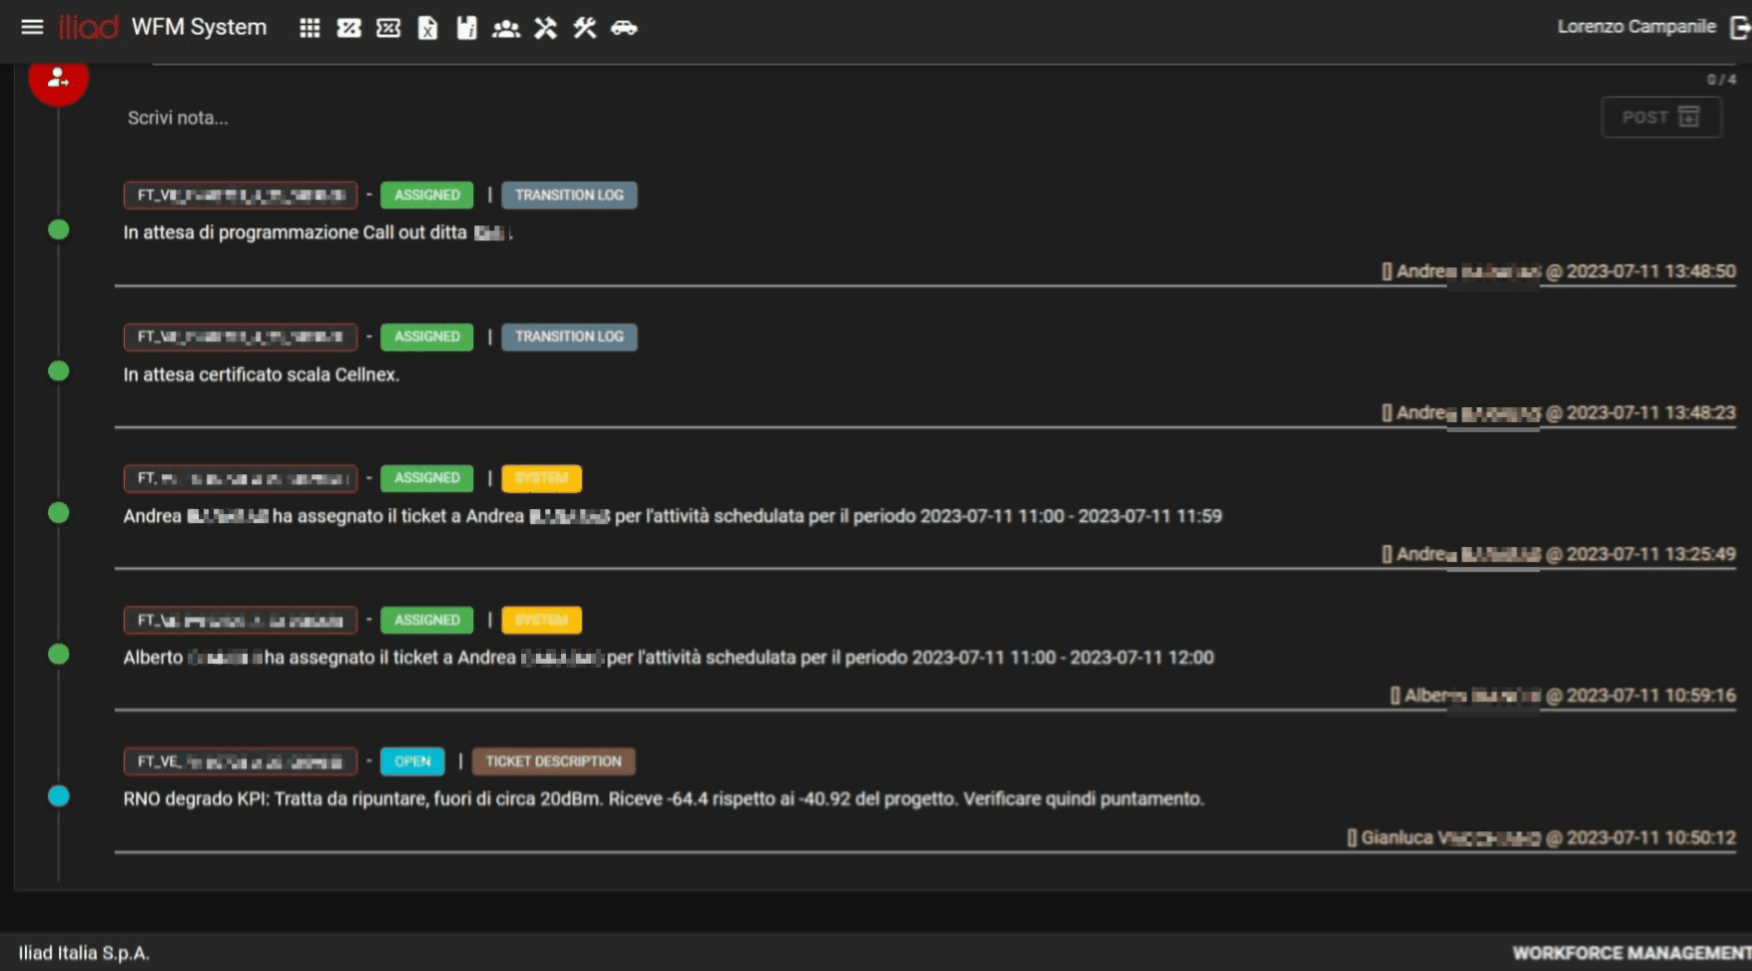Viewport: 1752px width, 971px height.
Task: Click the OPEN status badge
Action: click(412, 761)
